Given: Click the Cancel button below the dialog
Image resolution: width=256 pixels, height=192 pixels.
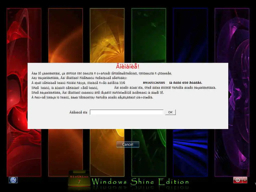Looking at the screenshot, I should [128, 144].
